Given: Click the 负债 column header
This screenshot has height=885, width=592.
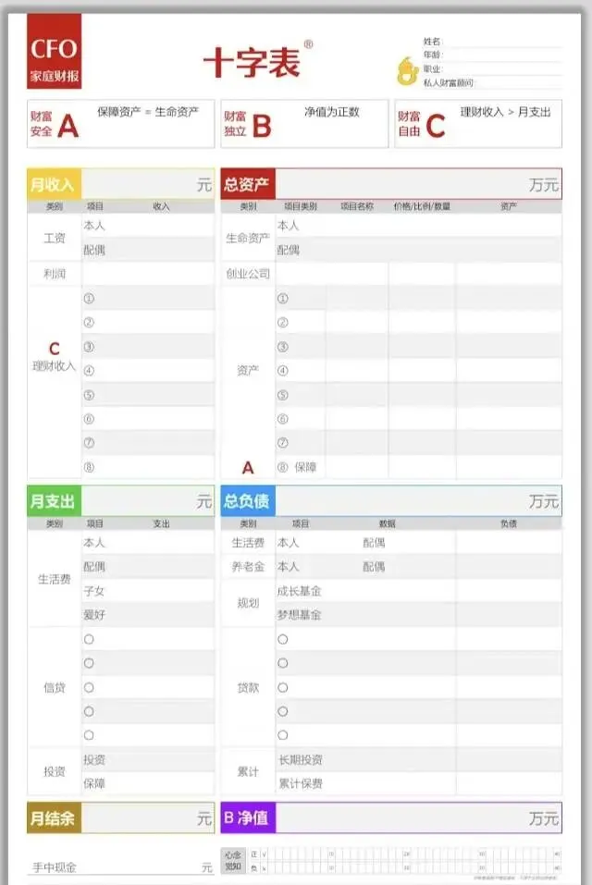Looking at the screenshot, I should coord(509,523).
